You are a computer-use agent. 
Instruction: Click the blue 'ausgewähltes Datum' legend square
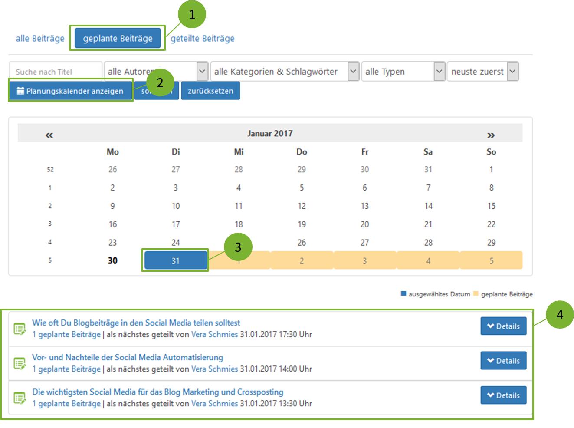(x=403, y=294)
